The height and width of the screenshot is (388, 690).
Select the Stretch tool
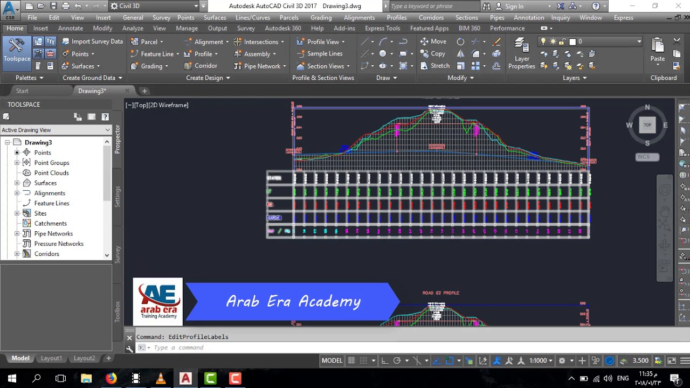point(434,66)
